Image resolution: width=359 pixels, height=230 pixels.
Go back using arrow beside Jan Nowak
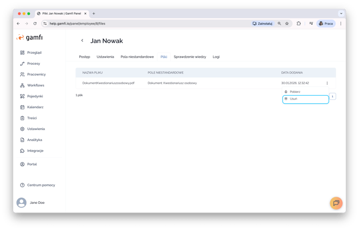click(x=83, y=41)
